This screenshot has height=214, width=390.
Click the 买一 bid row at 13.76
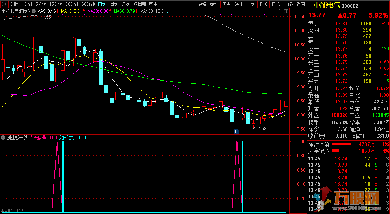coord(348,56)
